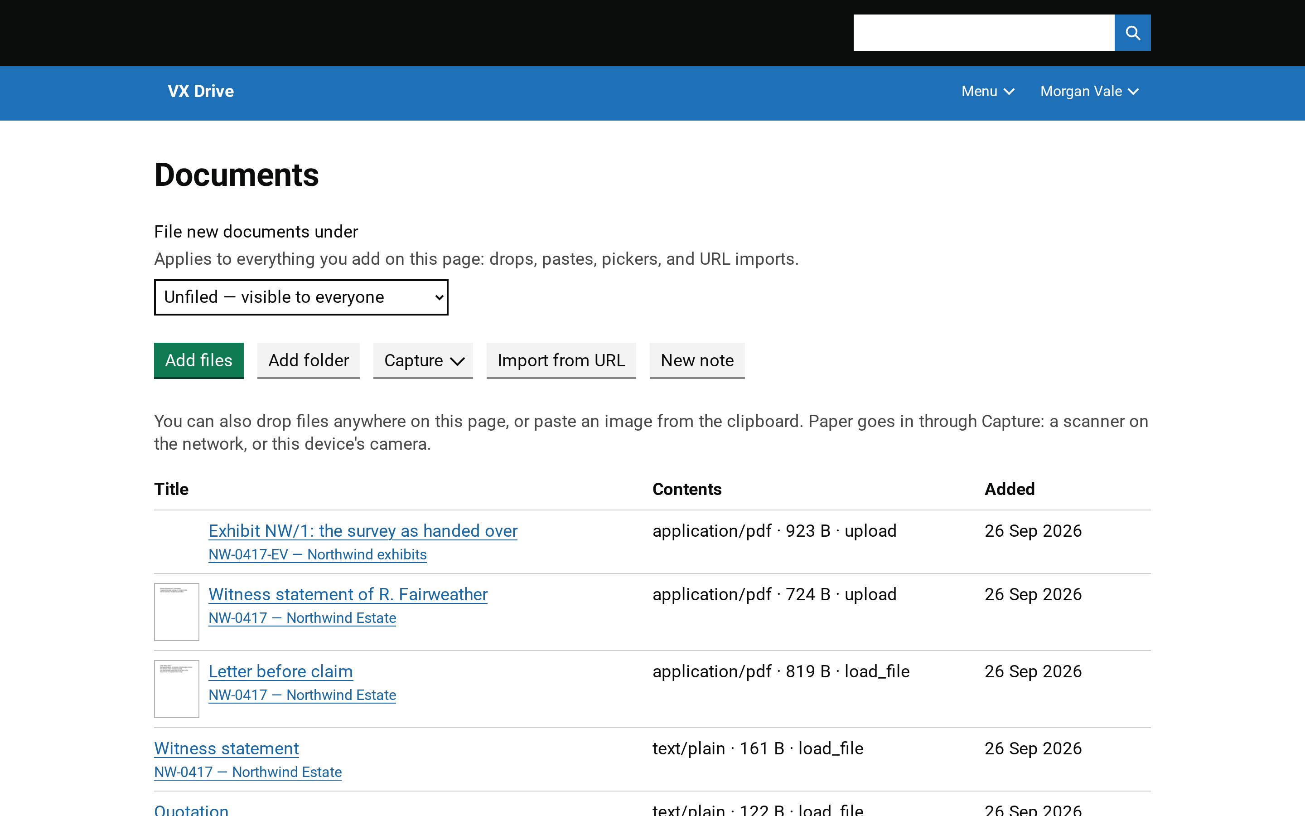Open Witness statement of R. Fairweather
This screenshot has height=816, width=1305.
pyautogui.click(x=348, y=594)
